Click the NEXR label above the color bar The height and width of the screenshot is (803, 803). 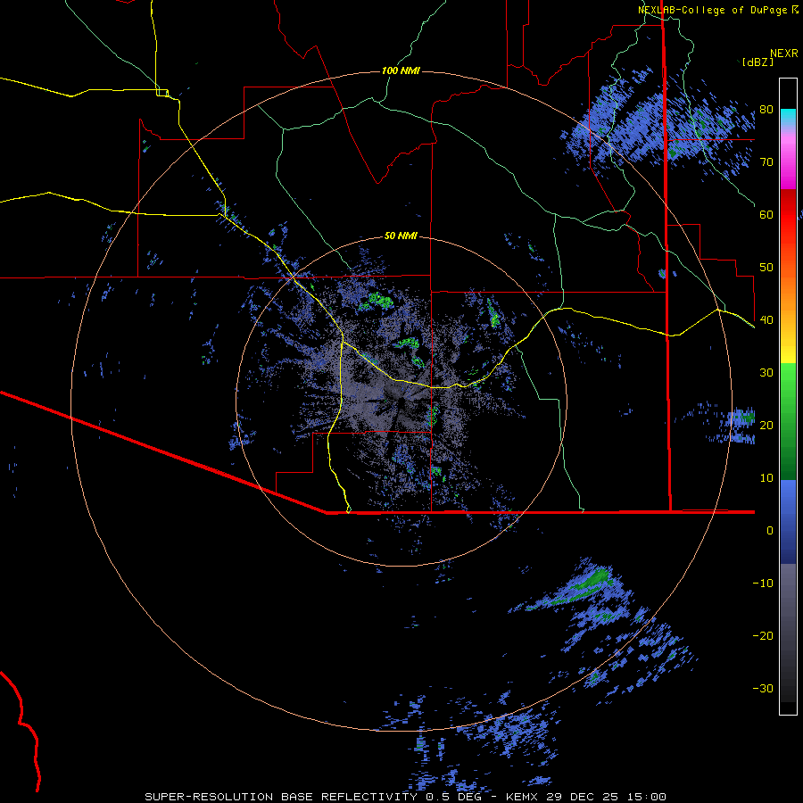coord(783,54)
